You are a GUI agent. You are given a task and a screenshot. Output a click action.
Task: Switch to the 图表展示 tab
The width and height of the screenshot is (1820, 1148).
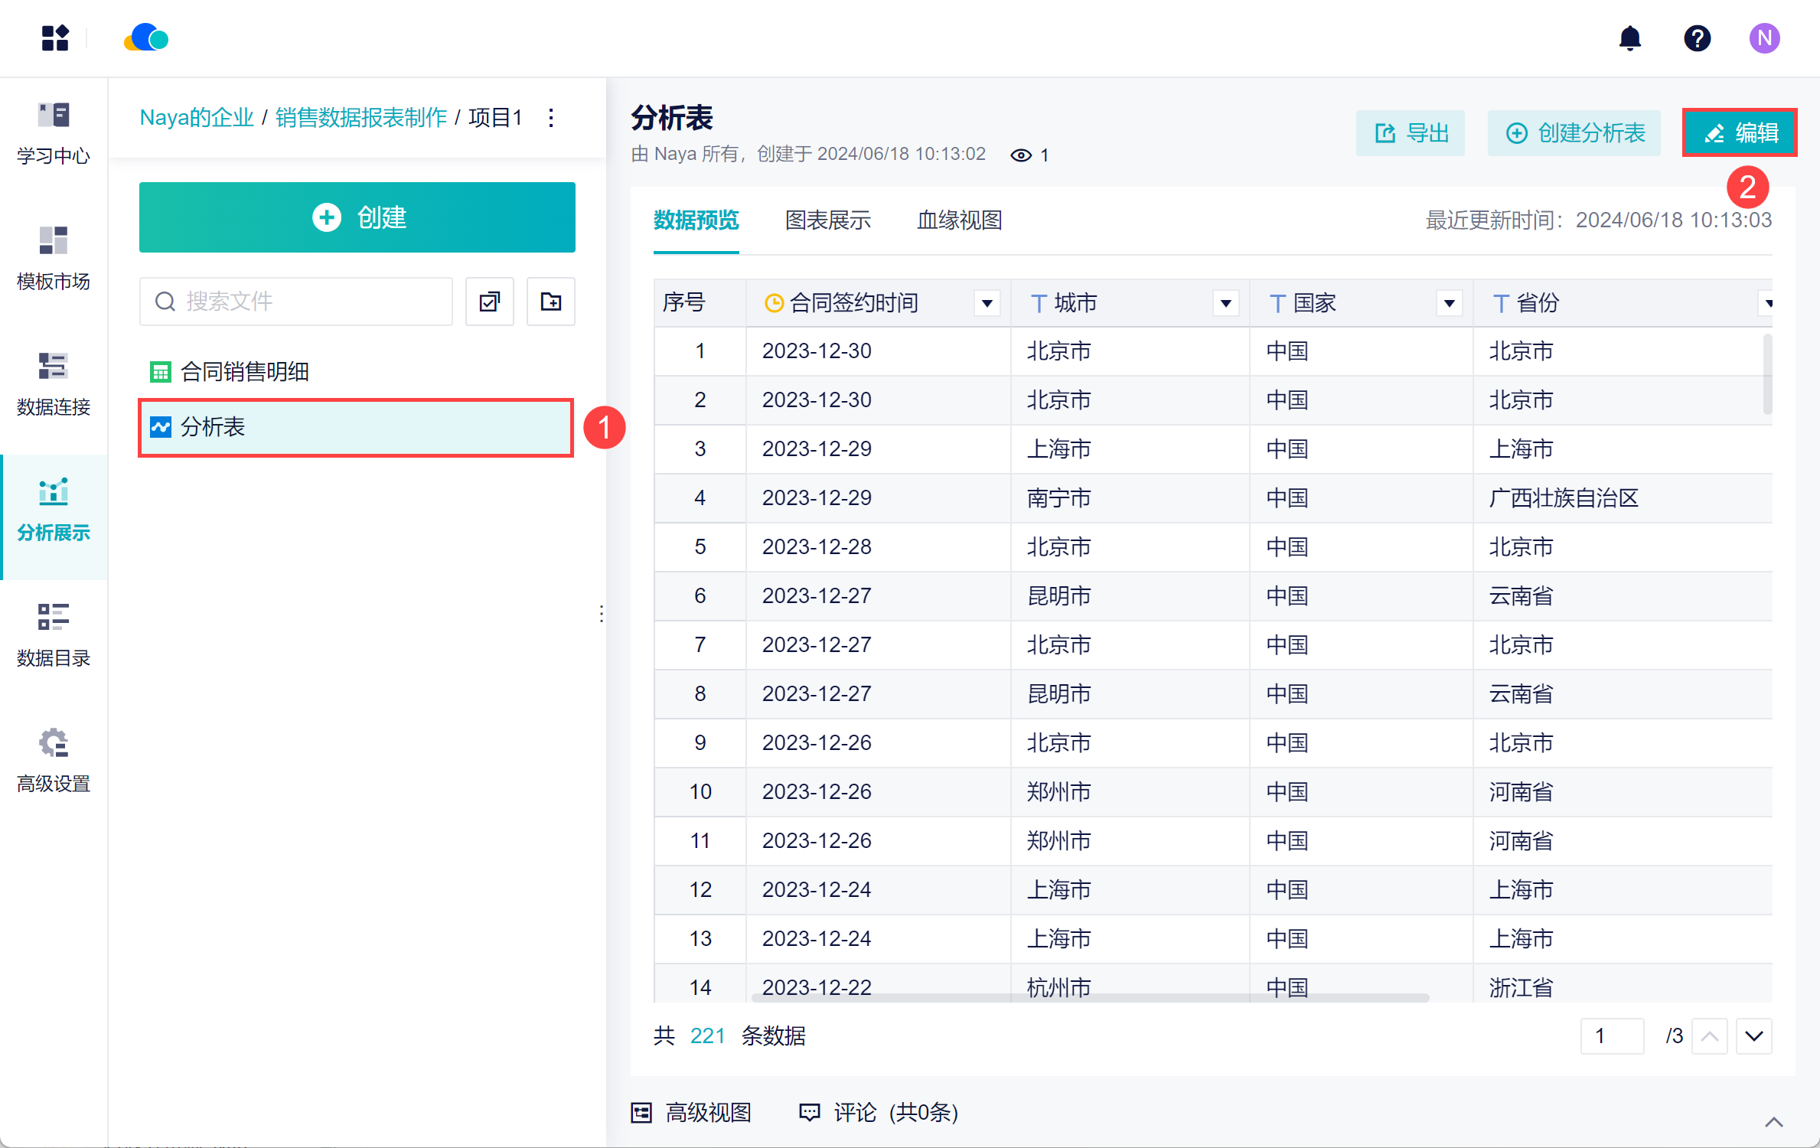828,220
